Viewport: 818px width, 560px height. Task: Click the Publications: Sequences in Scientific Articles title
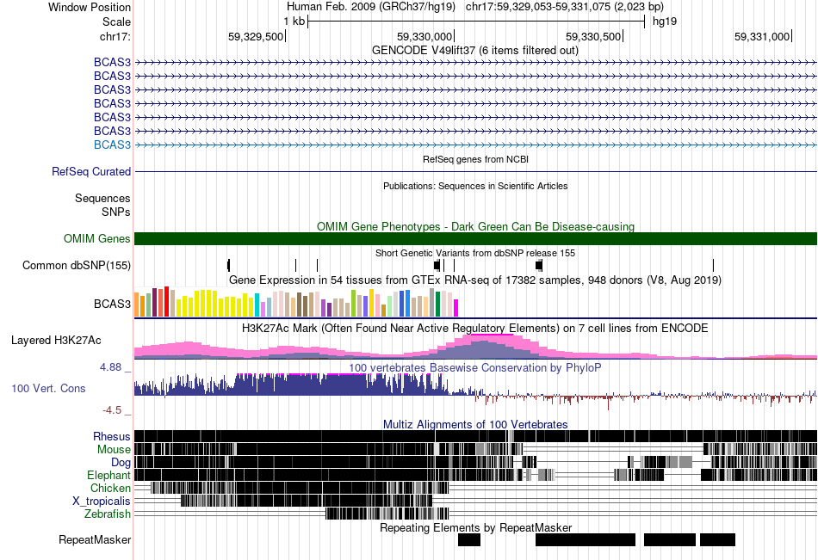pos(475,186)
